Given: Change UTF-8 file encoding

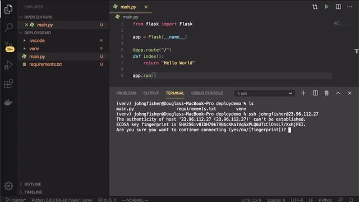Looking at the screenshot, I should (x=297, y=200).
